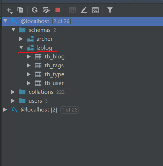Click the users folder icon
163x166 pixels.
22,101
